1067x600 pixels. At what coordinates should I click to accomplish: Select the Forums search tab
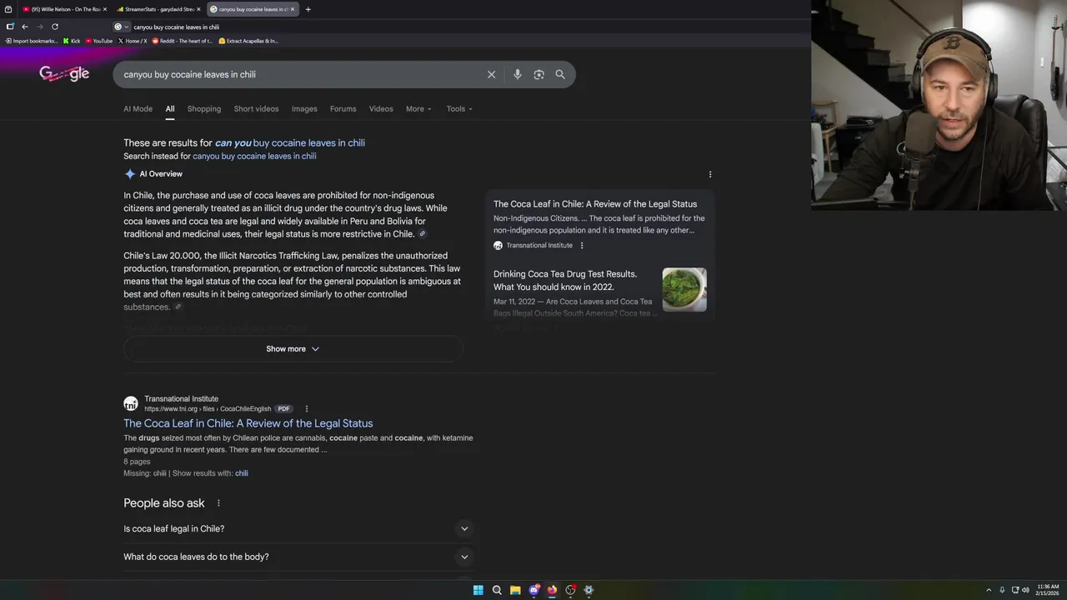(343, 109)
